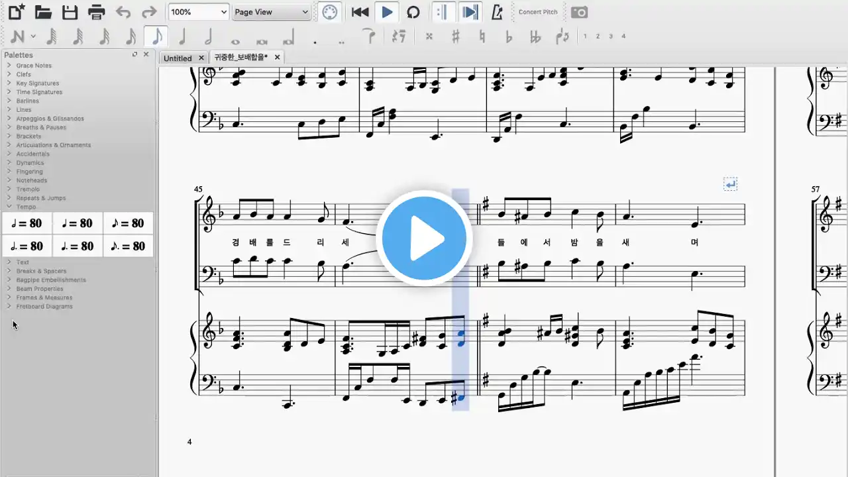Image resolution: width=848 pixels, height=477 pixels.
Task: Toggle image capture mode with camera icon
Action: [x=579, y=12]
